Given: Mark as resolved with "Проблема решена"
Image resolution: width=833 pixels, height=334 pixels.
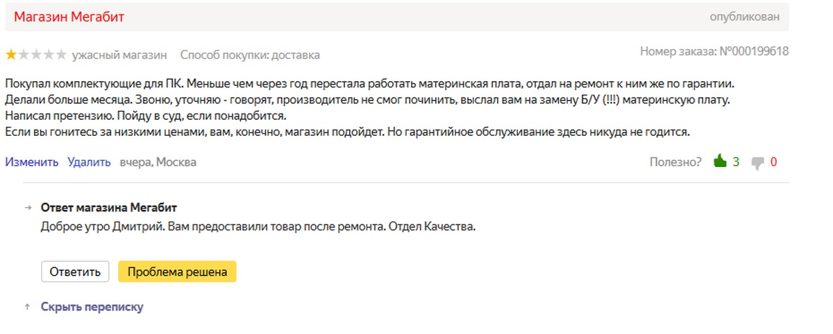Looking at the screenshot, I should [177, 272].
